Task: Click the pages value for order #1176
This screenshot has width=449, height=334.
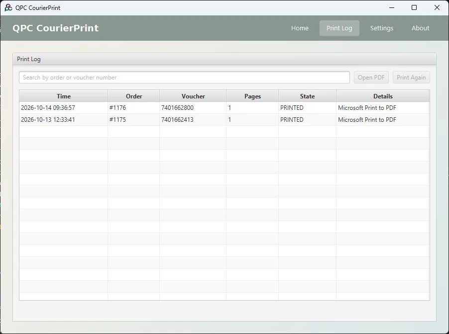Action: pos(229,108)
